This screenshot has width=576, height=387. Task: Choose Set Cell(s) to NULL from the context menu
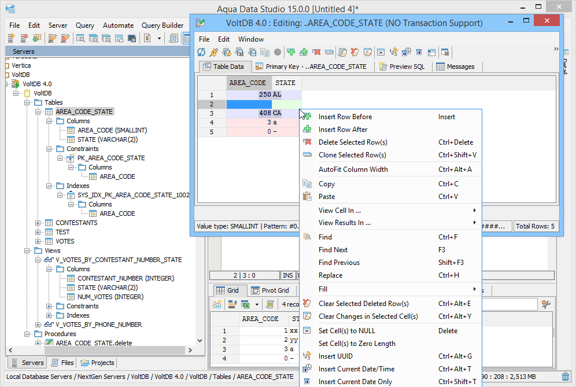point(390,331)
